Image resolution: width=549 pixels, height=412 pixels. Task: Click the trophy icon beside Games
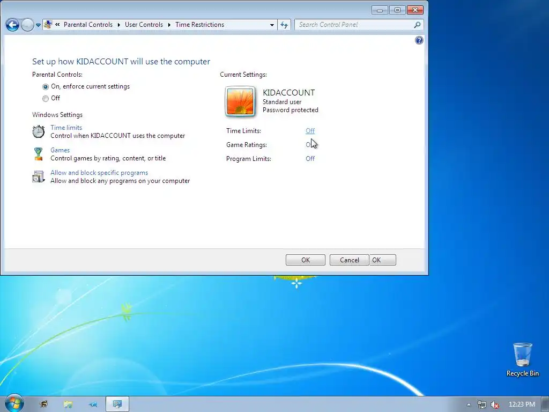[x=39, y=154]
